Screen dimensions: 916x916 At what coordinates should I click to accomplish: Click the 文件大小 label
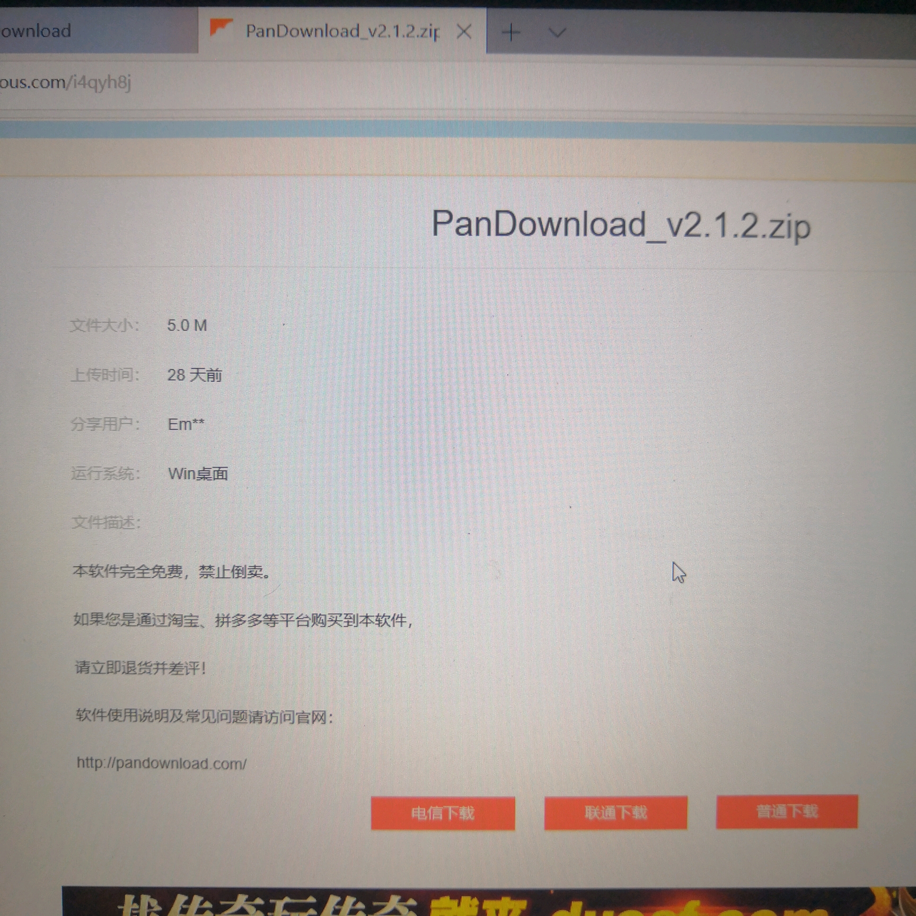coord(104,325)
